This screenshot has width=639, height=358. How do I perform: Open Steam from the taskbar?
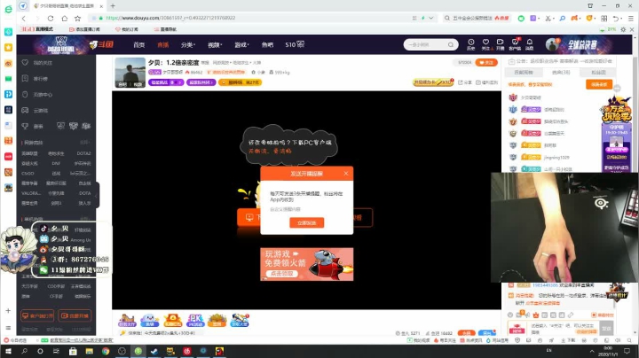click(154, 351)
